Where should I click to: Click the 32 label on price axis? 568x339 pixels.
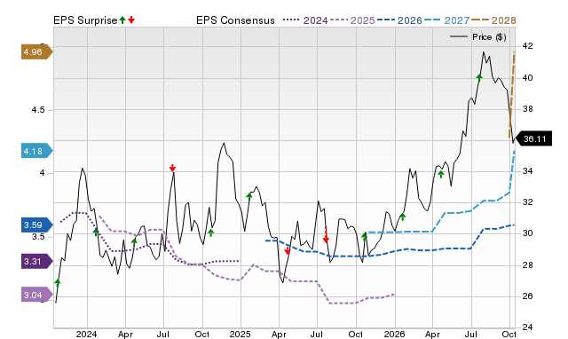pyautogui.click(x=527, y=202)
